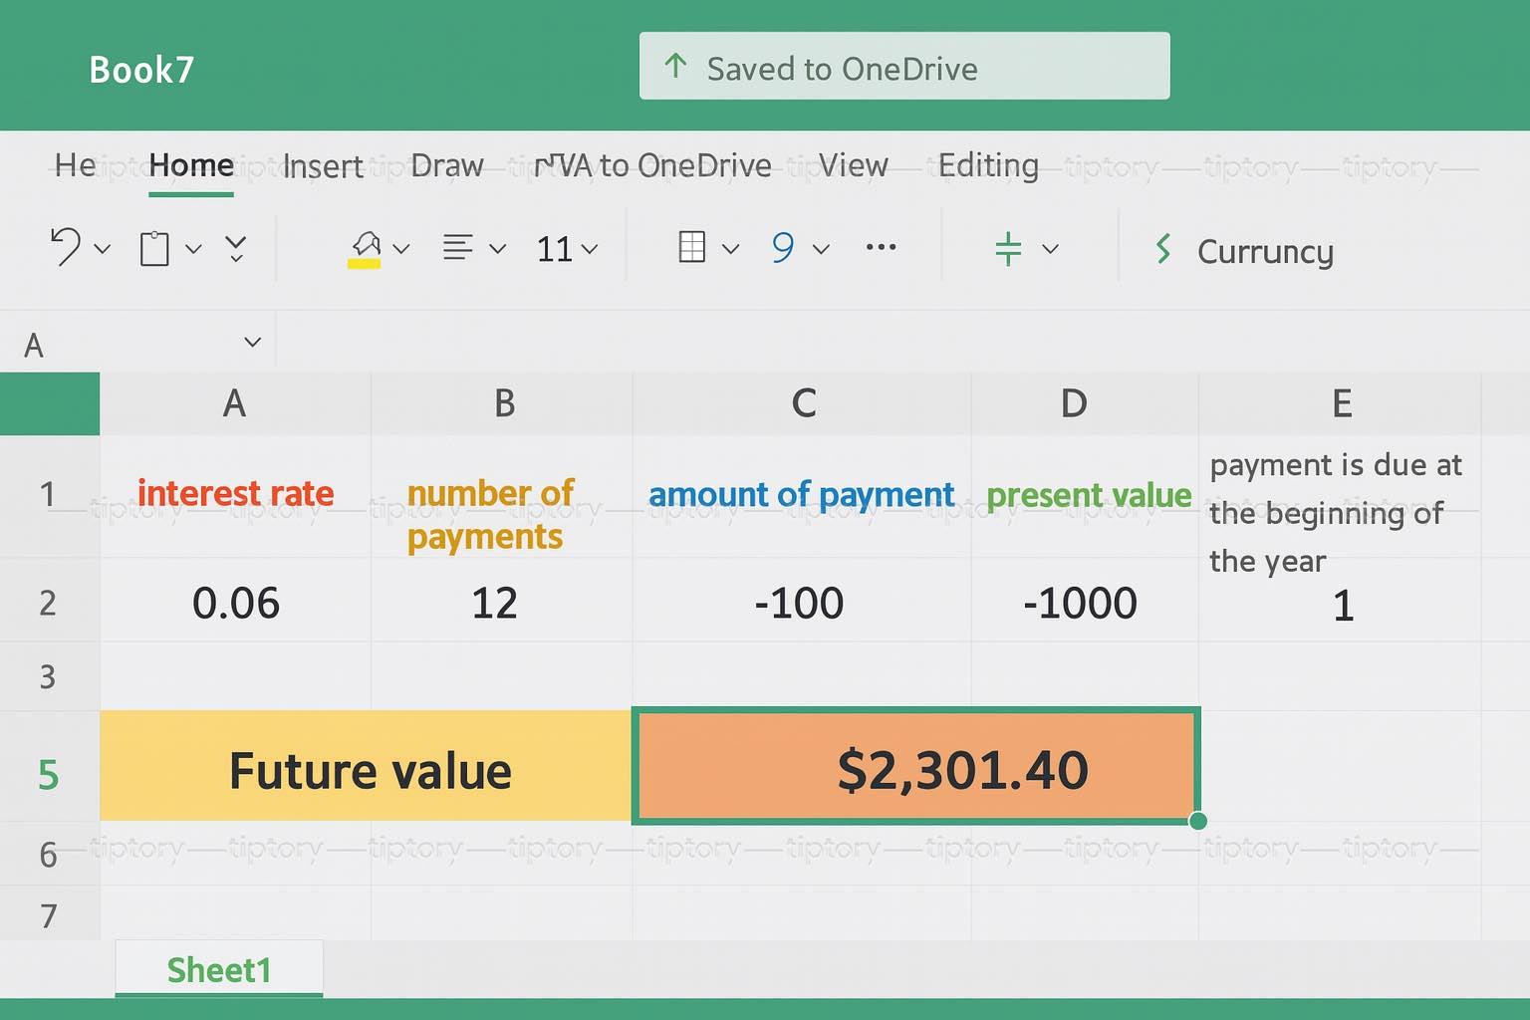1530x1020 pixels.
Task: Click the clipboard Paste icon
Action: [x=154, y=248]
